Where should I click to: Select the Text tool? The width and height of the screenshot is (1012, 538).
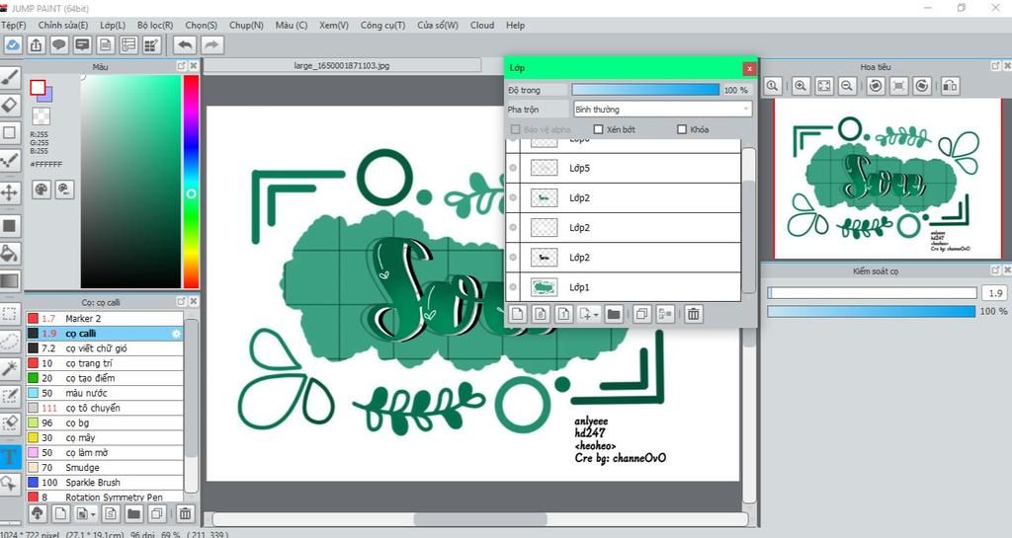pyautogui.click(x=9, y=457)
